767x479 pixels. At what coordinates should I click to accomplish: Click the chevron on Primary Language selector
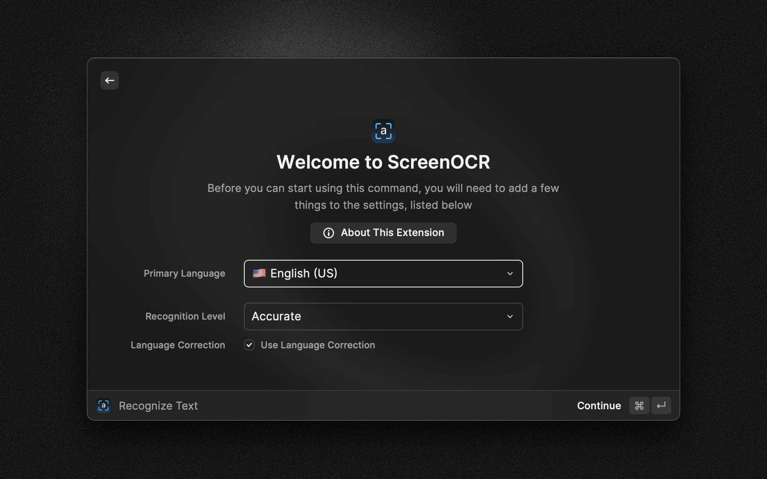(509, 273)
